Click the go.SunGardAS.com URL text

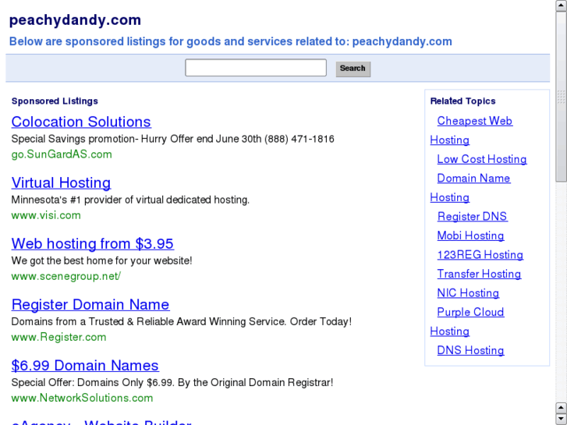coord(62,154)
